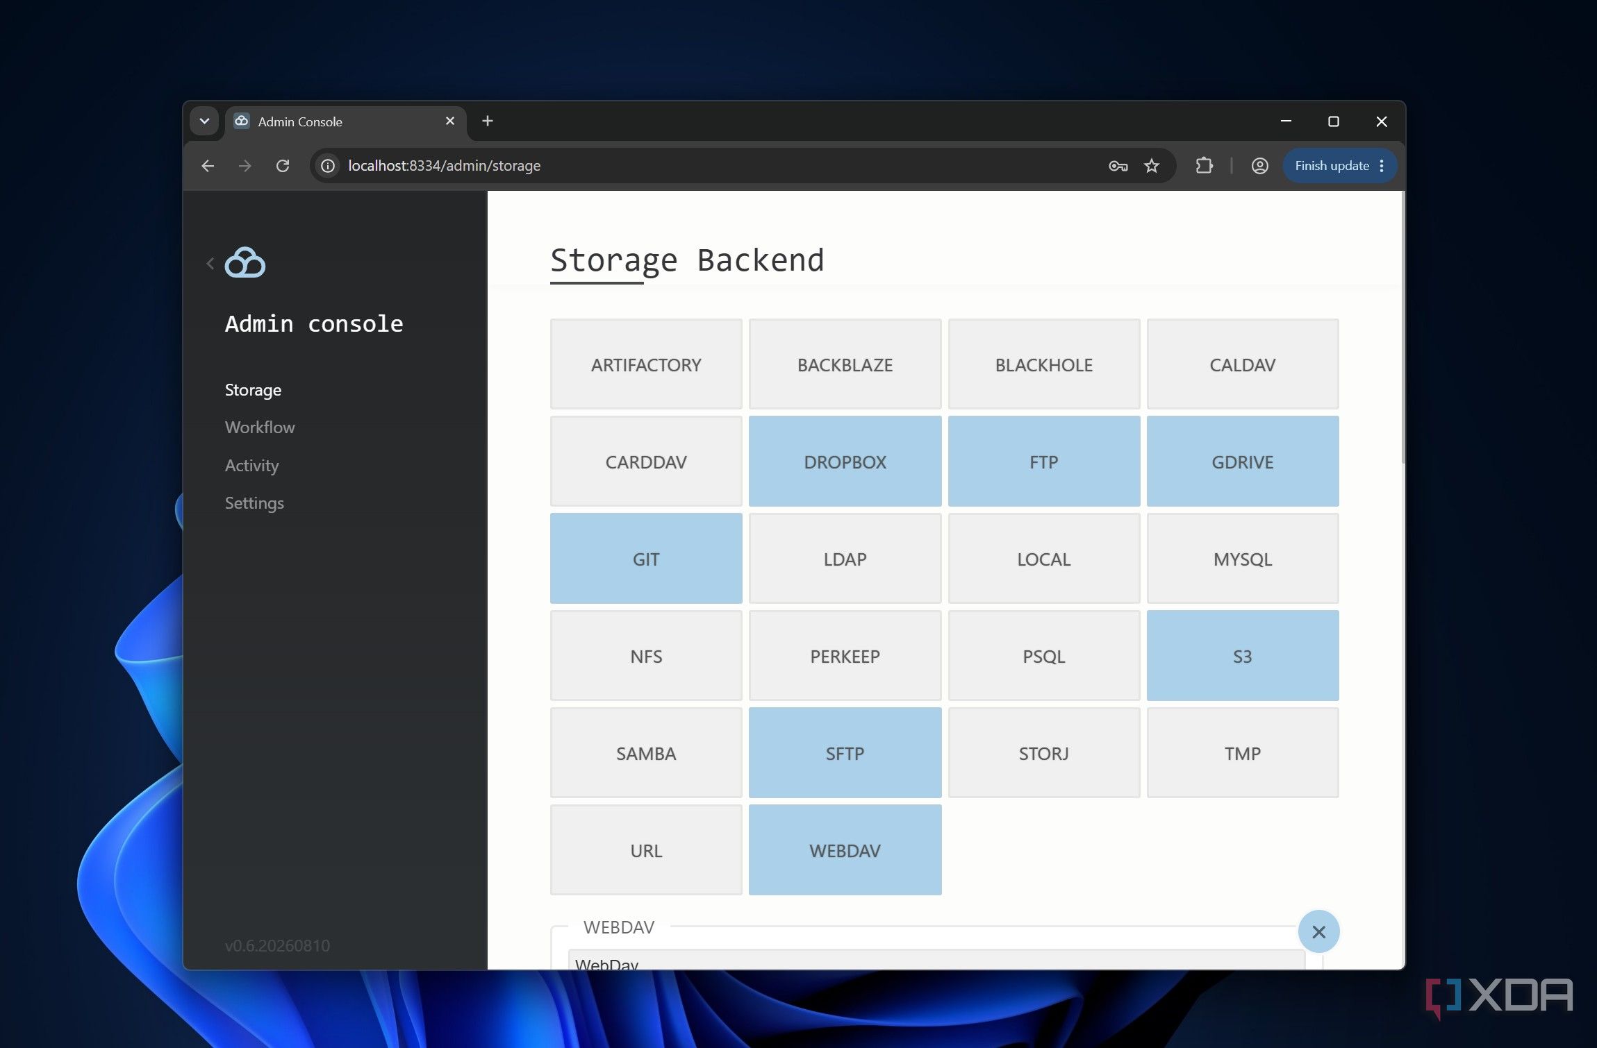The width and height of the screenshot is (1597, 1048).
Task: Disable the GDRIVE storage backend
Action: [x=1242, y=462]
